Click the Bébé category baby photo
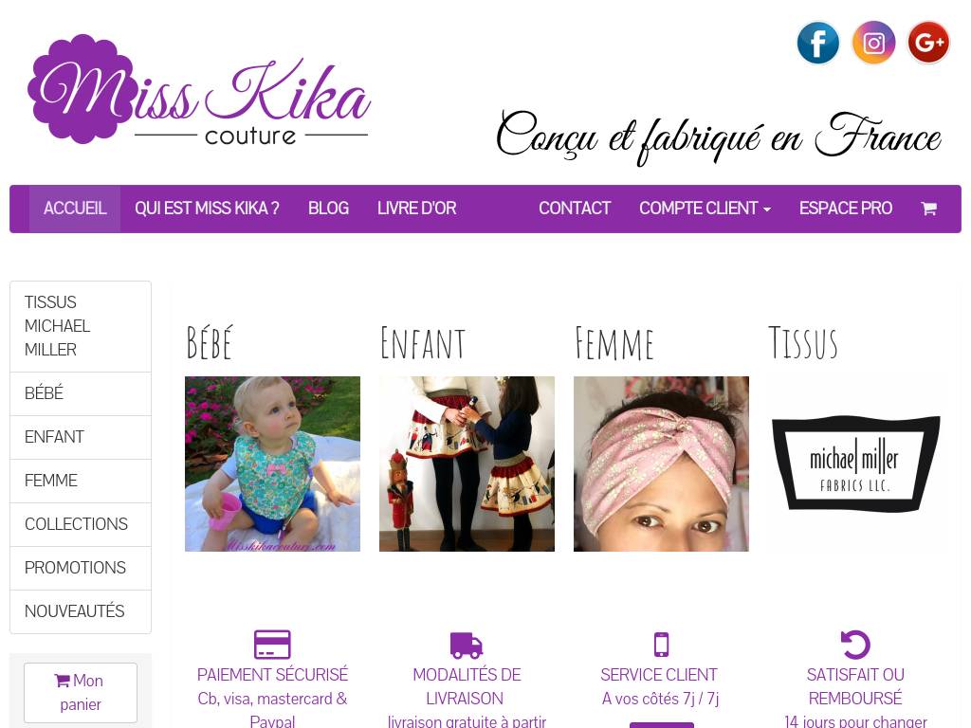The height and width of the screenshot is (728, 971). pos(272,464)
